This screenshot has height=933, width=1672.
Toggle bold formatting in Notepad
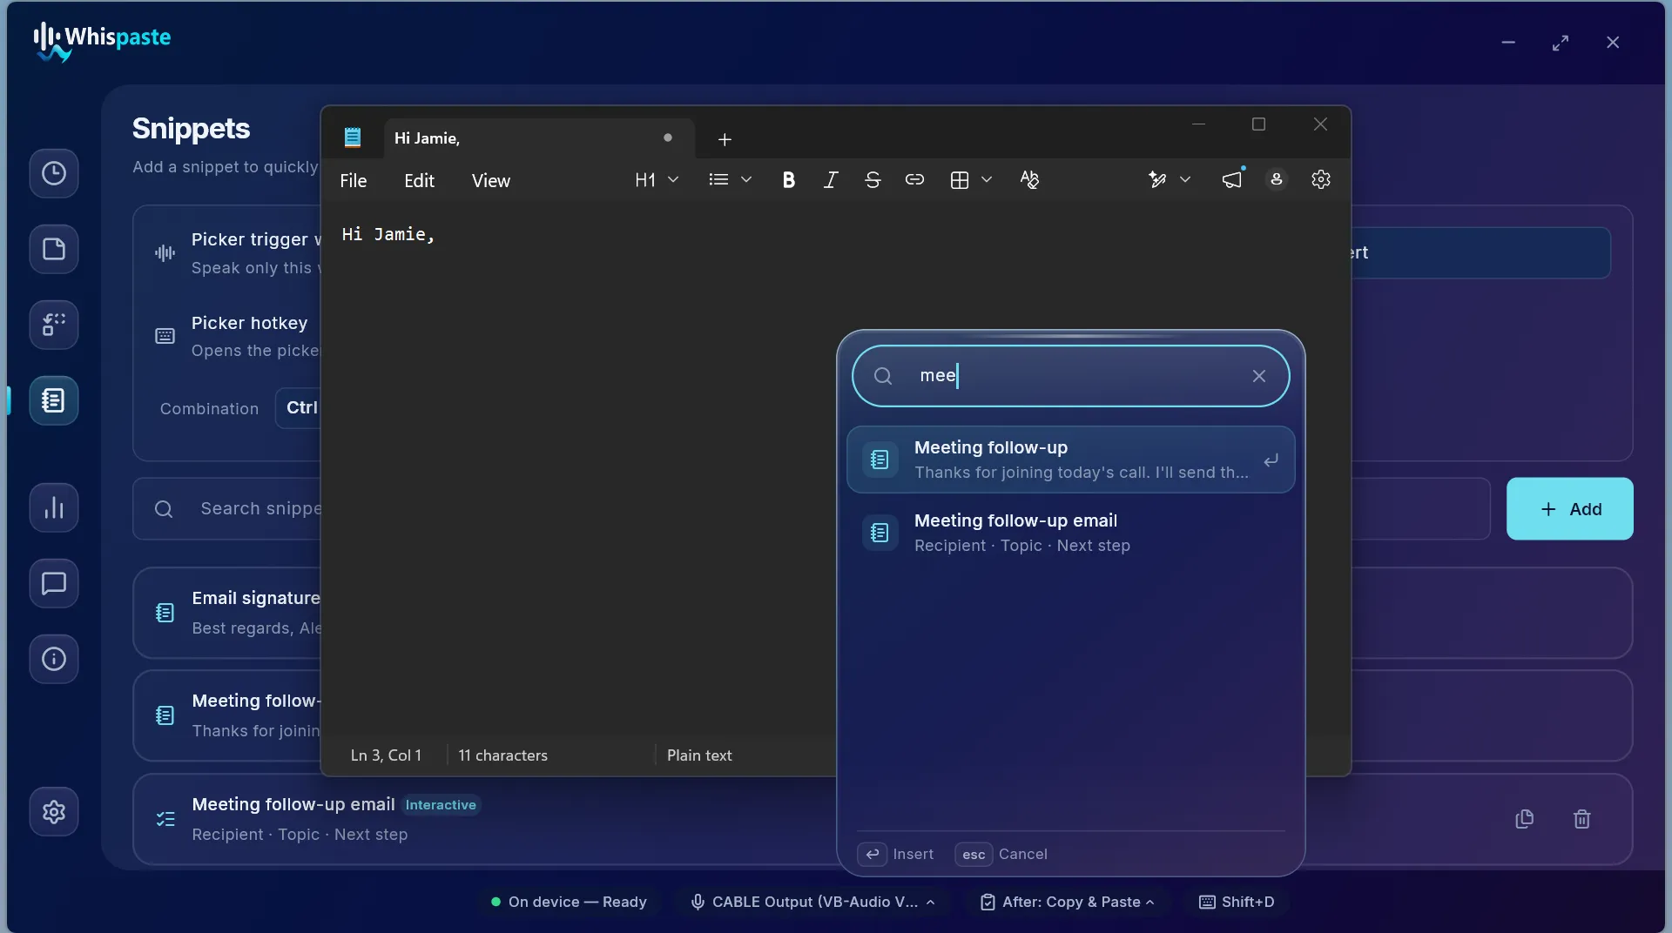tap(789, 180)
